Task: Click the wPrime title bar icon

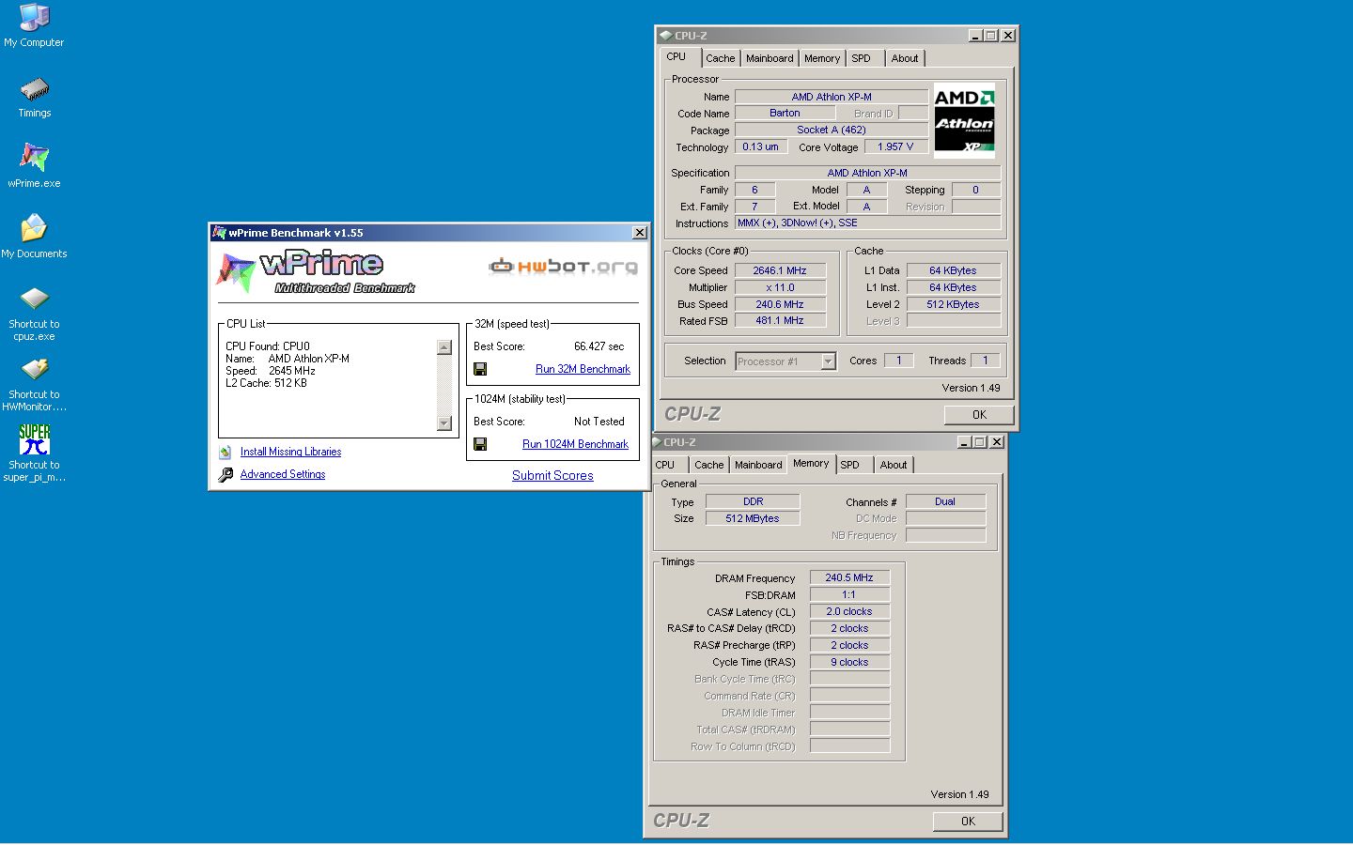Action: coord(219,233)
